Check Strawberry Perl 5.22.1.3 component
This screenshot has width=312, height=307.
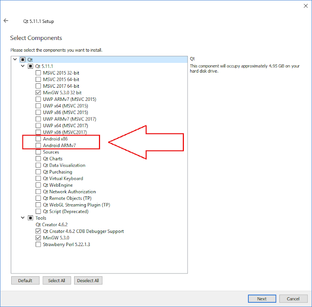pyautogui.click(x=38, y=244)
